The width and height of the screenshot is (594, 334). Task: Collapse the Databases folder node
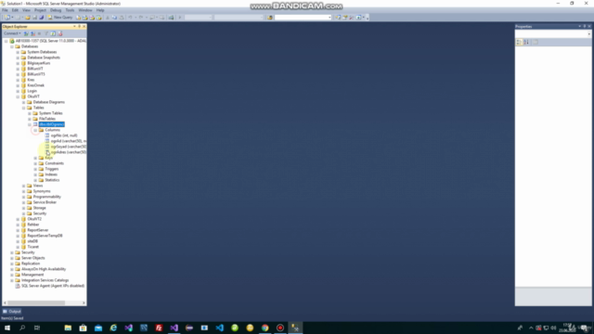(x=12, y=46)
